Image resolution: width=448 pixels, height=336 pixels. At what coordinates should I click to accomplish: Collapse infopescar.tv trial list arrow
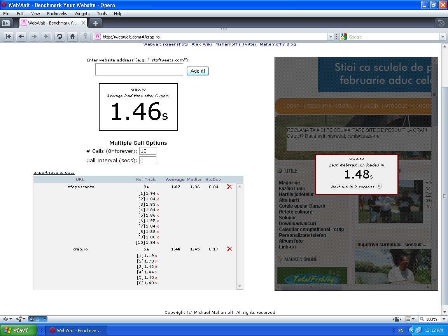pos(148,187)
